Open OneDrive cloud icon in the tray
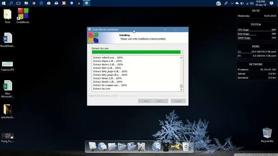This screenshot has width=278, height=156. [x=237, y=3]
